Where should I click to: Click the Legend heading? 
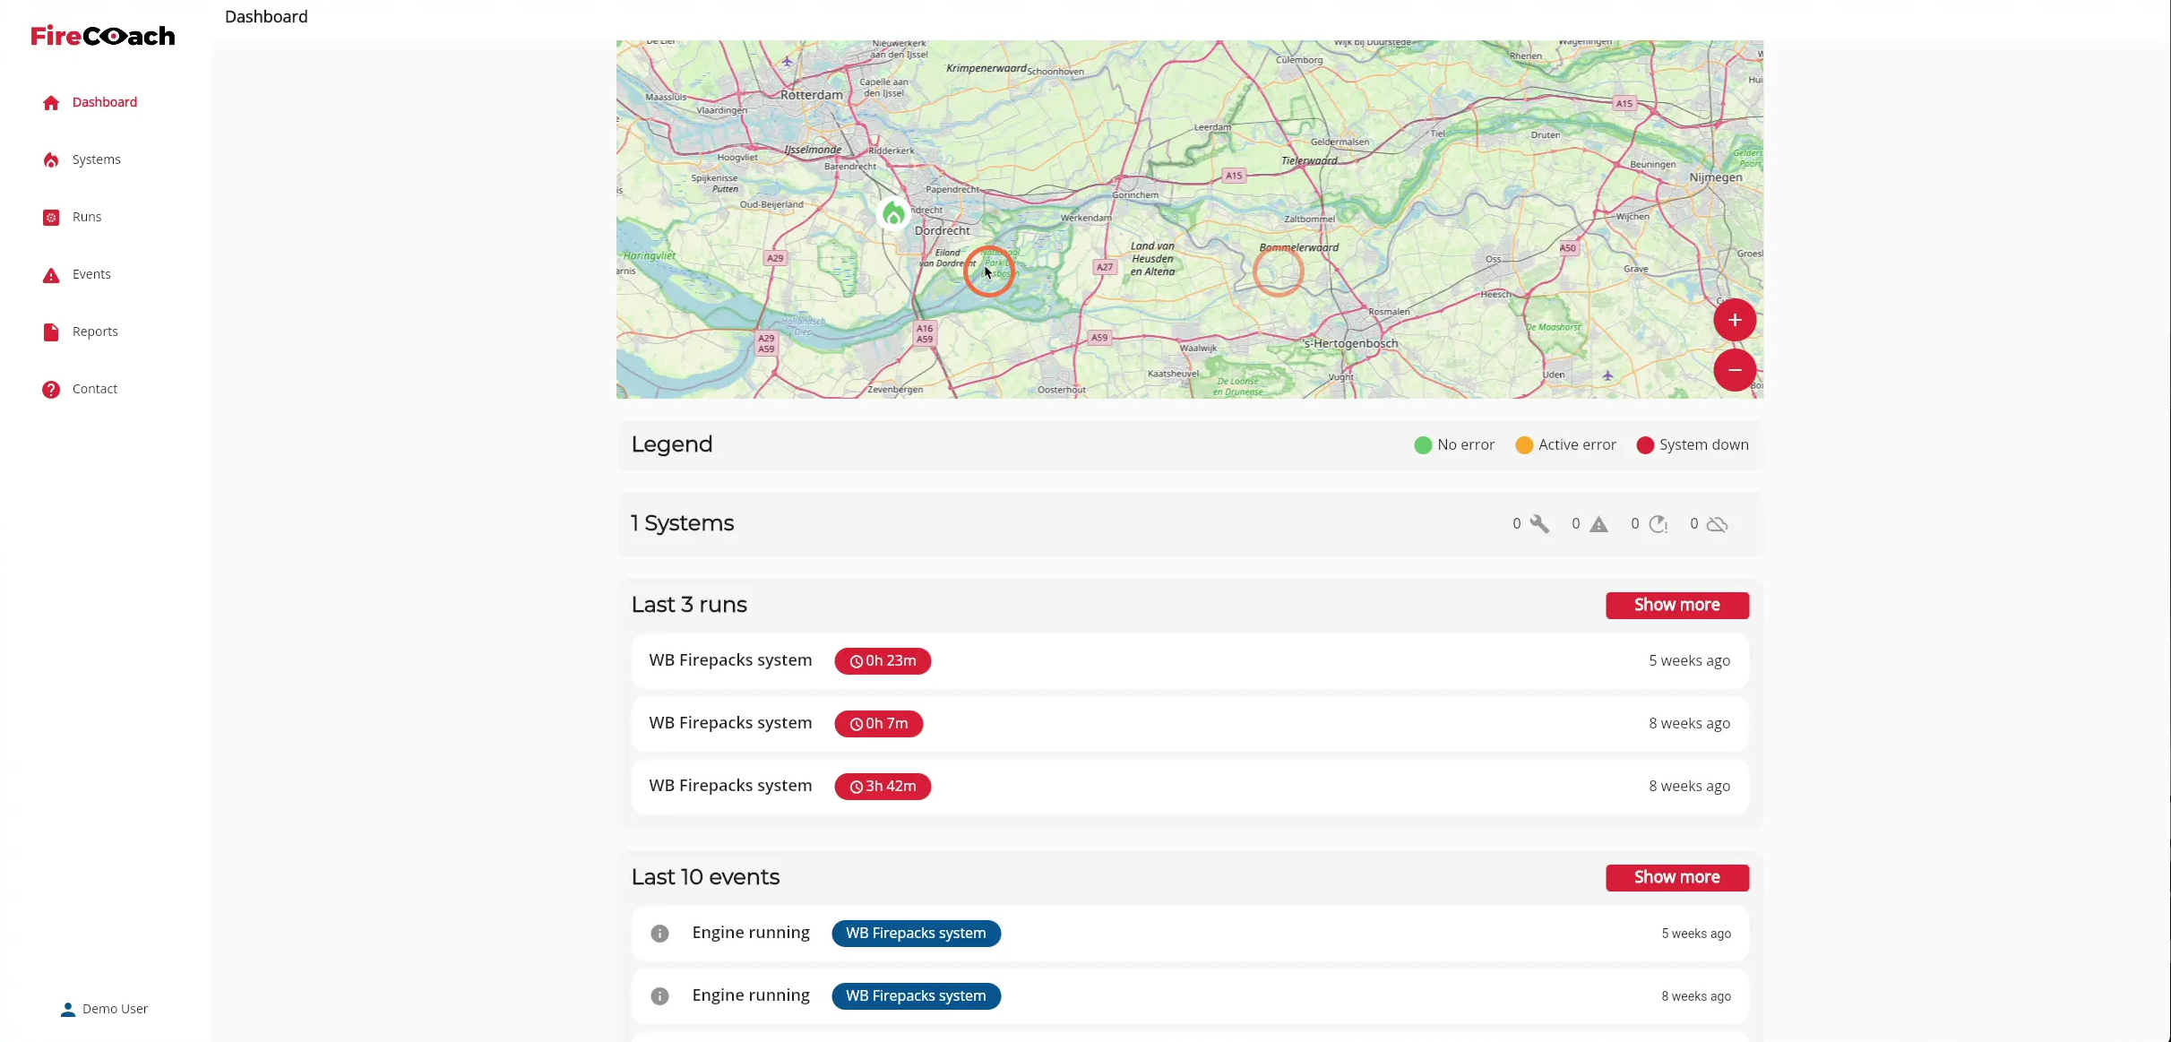coord(672,444)
